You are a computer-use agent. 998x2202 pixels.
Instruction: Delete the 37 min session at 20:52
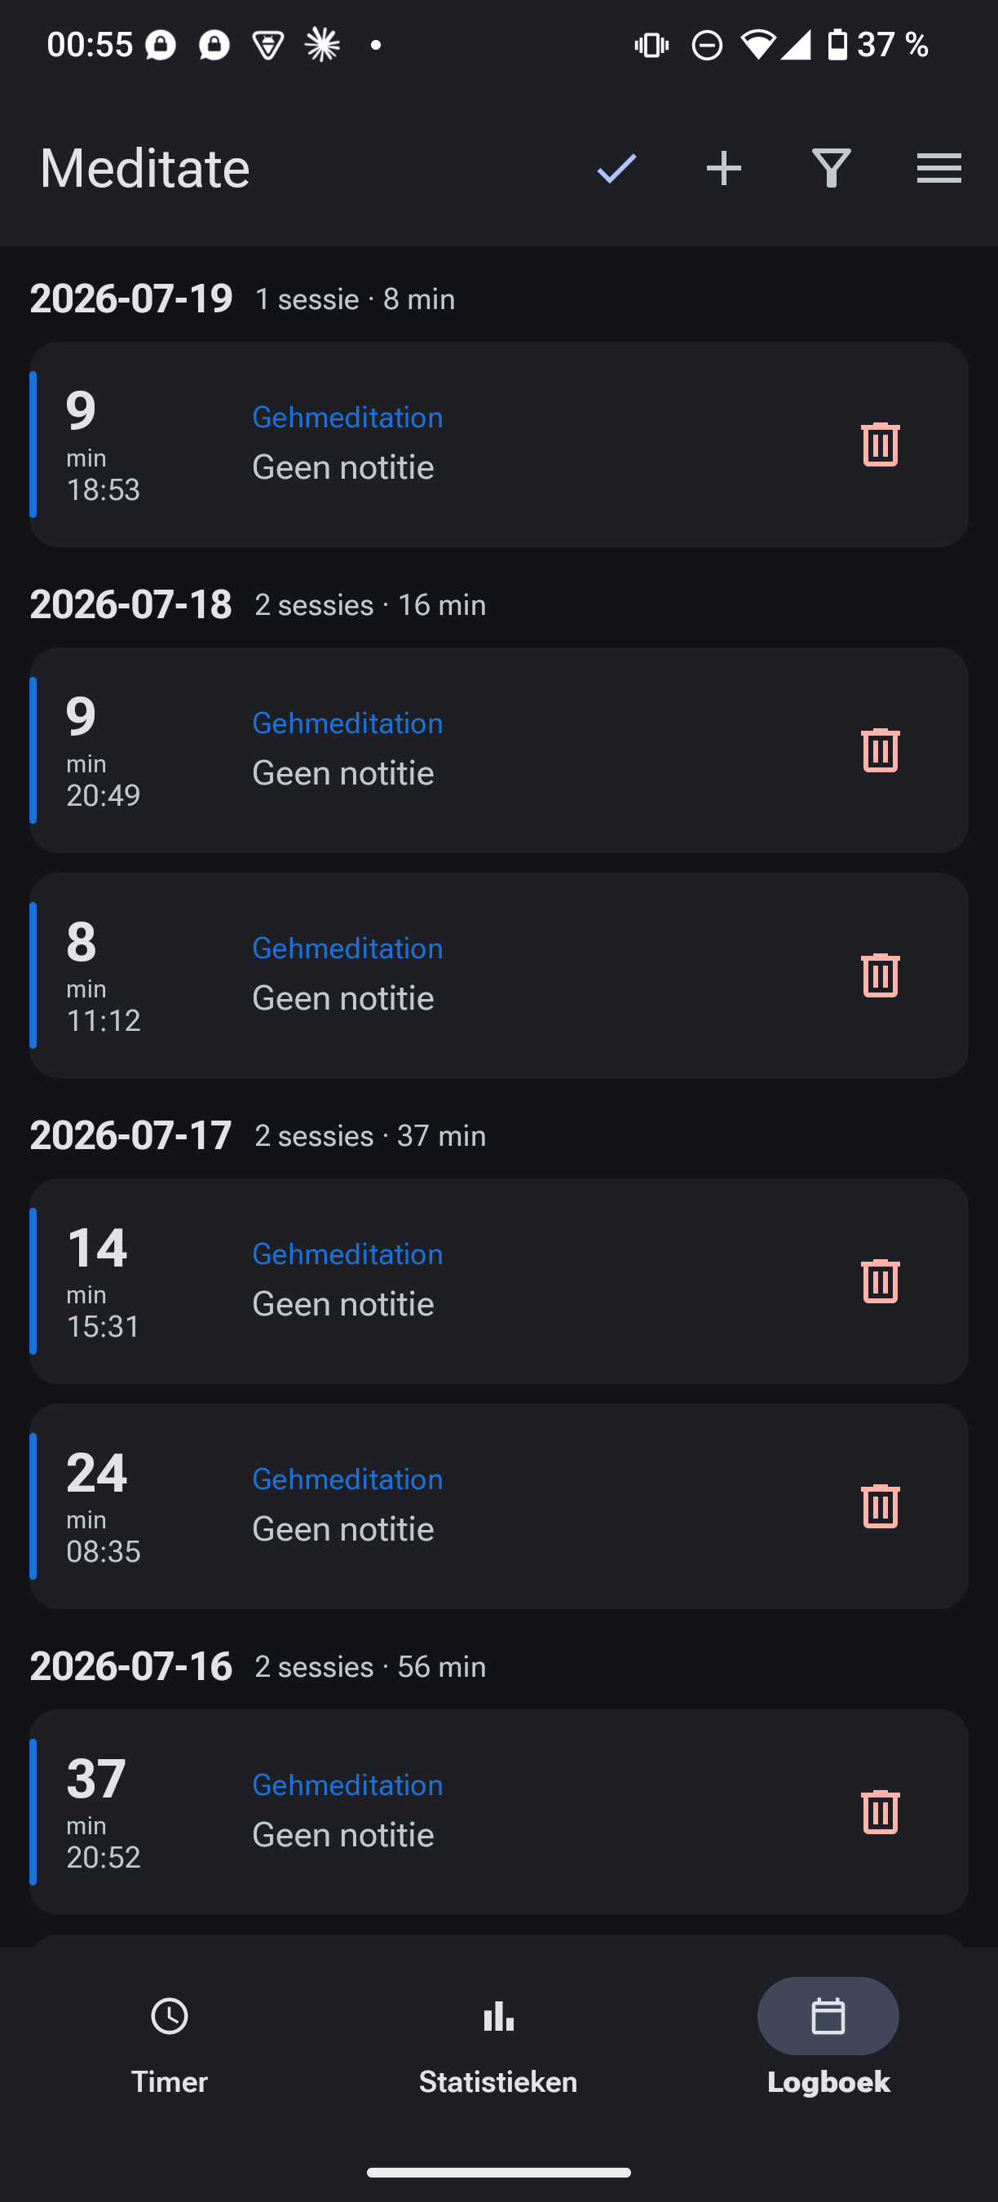[880, 1811]
